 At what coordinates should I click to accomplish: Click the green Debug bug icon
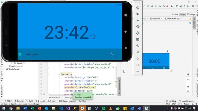pyautogui.click(x=152, y=6)
